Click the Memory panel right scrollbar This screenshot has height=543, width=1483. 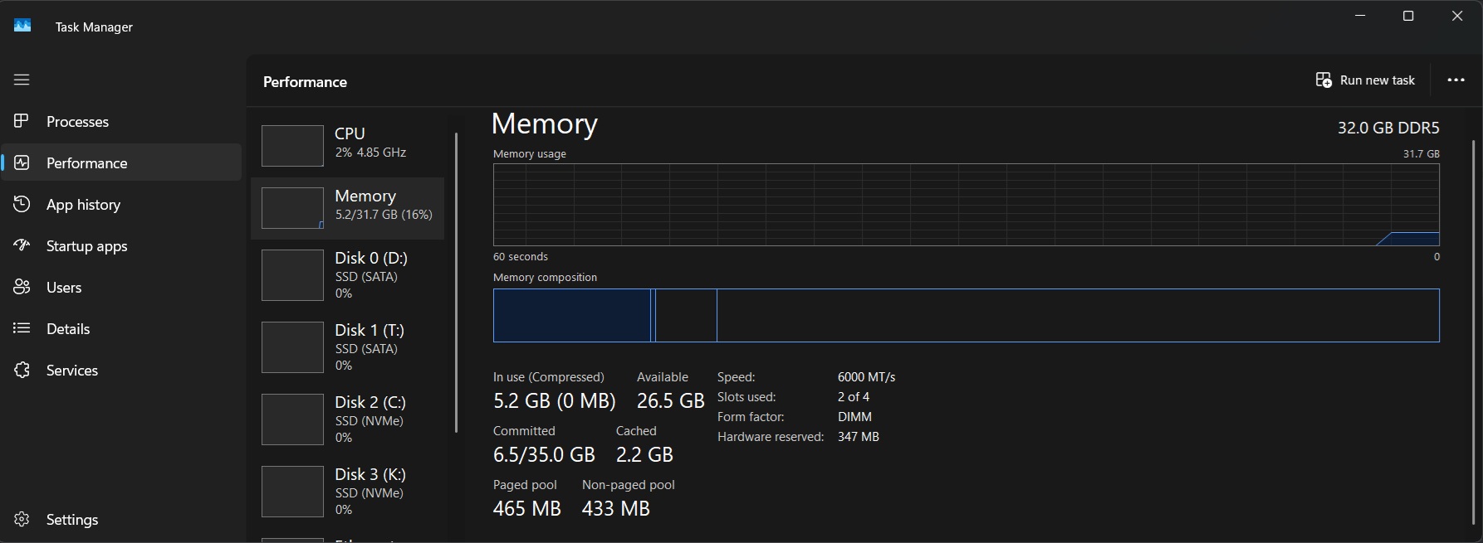click(1474, 332)
